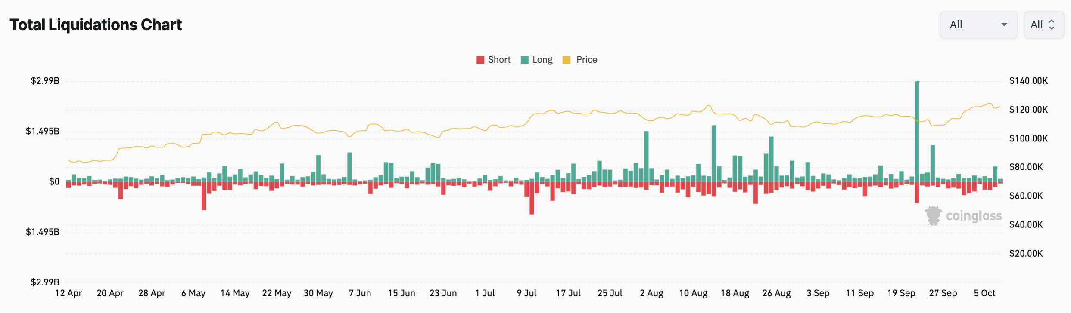Click the Long legend label text

coord(542,60)
